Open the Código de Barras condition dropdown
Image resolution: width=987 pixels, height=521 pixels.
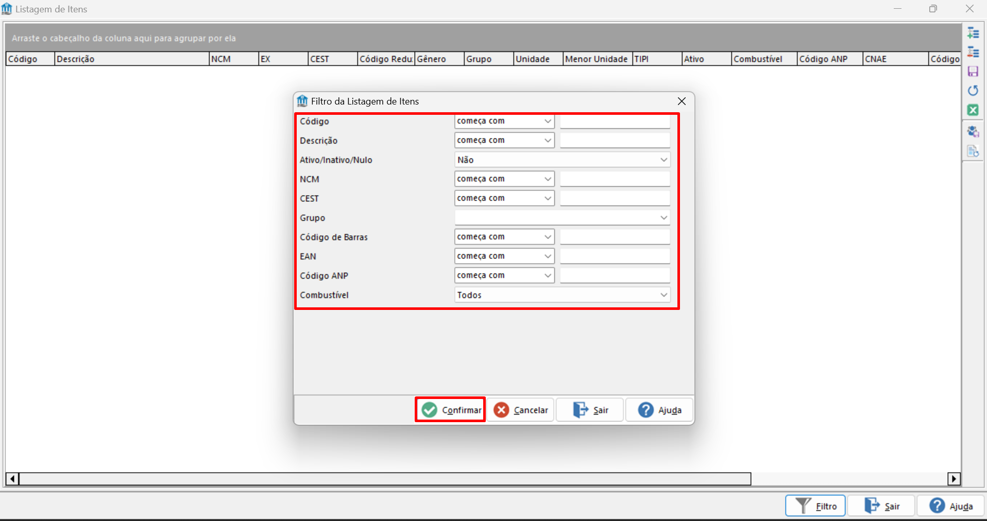[x=504, y=237]
